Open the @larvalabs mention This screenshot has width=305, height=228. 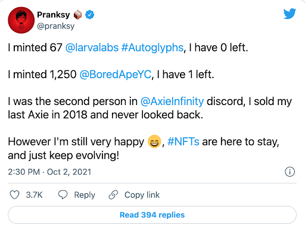92,48
